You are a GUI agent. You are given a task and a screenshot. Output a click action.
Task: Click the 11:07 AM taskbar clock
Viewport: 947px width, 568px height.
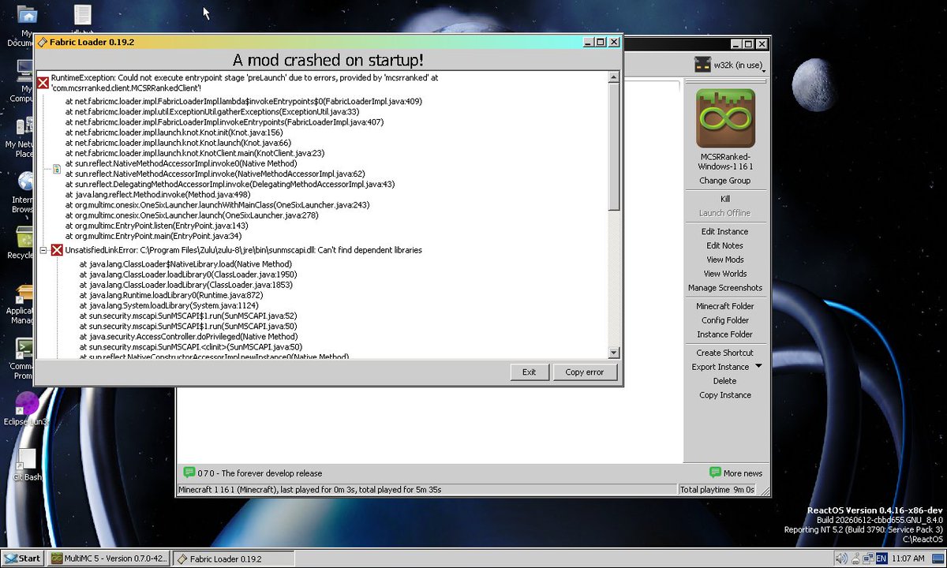[909, 559]
